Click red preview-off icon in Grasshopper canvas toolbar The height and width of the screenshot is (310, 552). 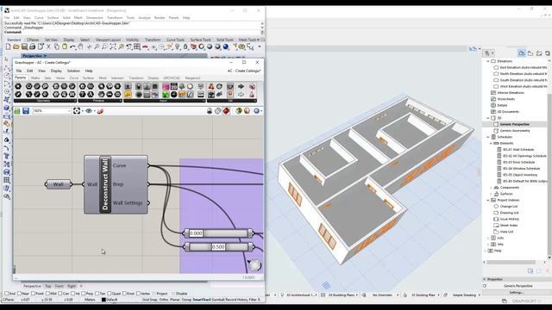coord(226,111)
